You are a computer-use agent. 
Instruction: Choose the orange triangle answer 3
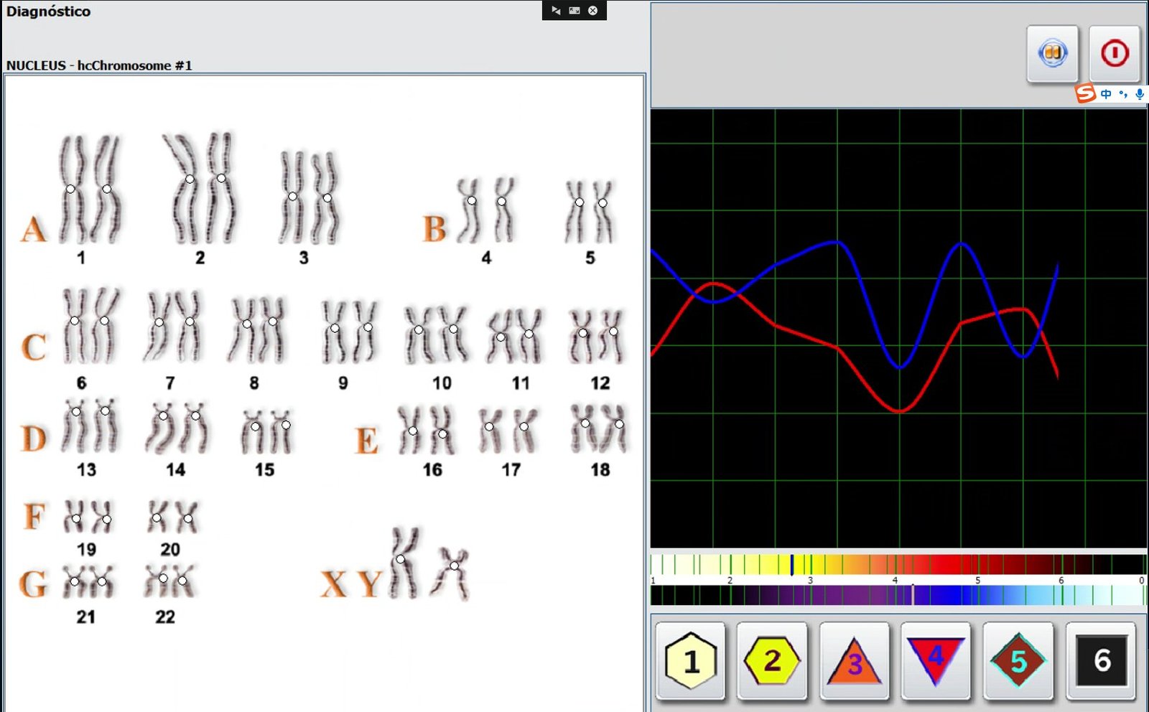tap(854, 660)
